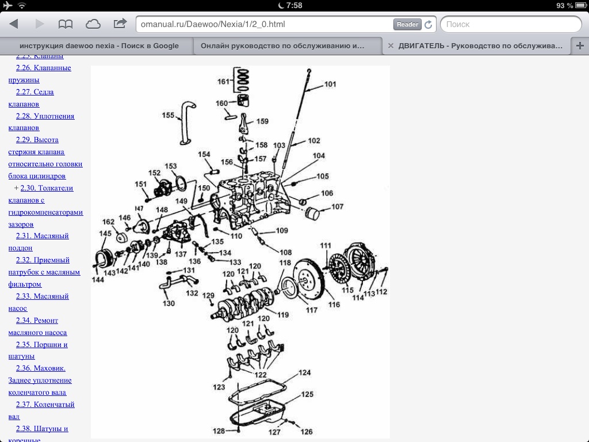
Task: Open link 2.30. Толкатели клапанов
Action: click(45, 206)
